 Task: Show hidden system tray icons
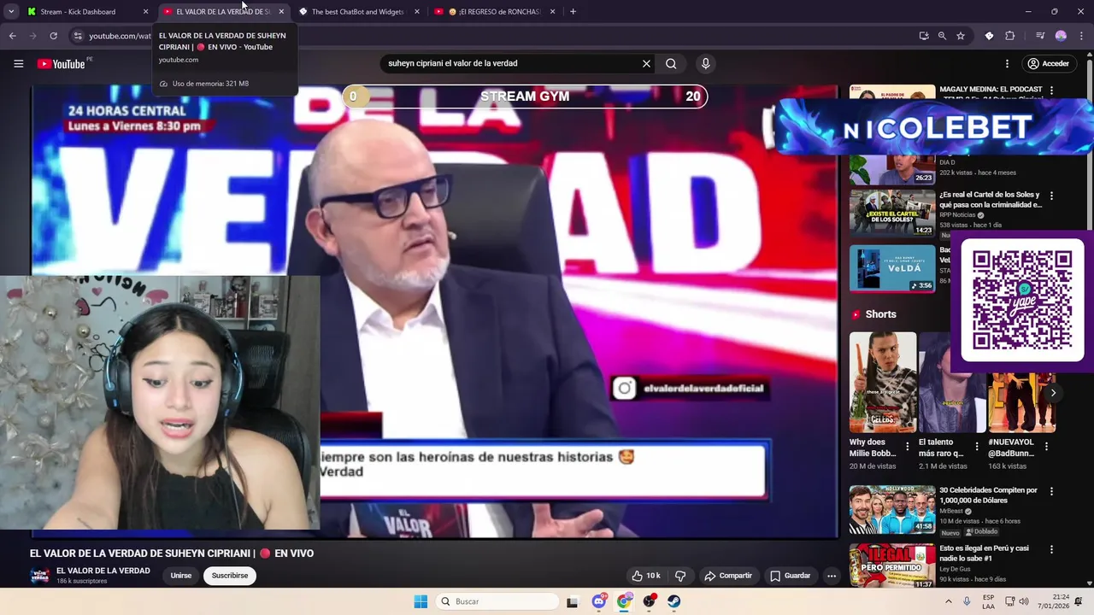(949, 601)
